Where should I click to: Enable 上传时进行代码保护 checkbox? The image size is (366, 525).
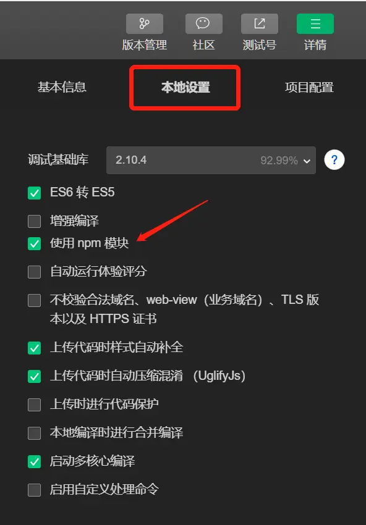click(34, 405)
